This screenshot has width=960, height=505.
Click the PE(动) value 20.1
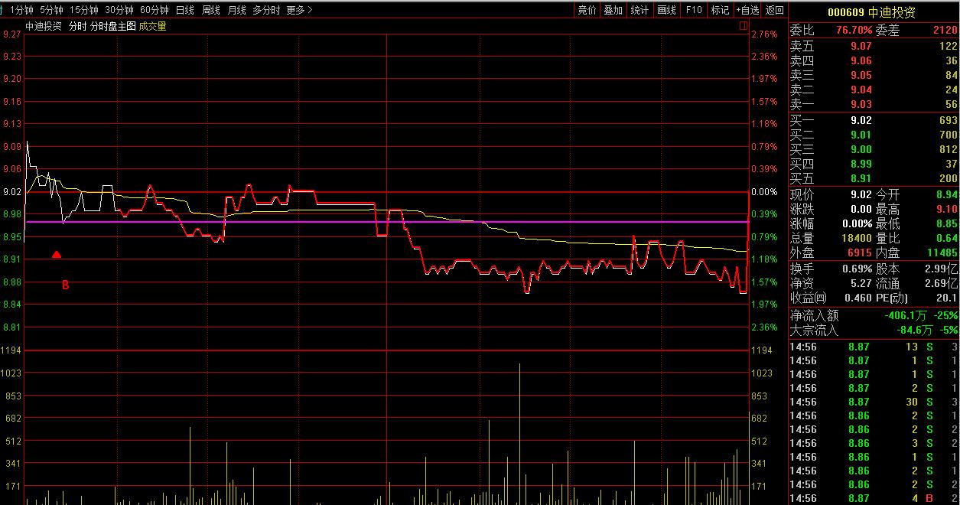pyautogui.click(x=947, y=298)
